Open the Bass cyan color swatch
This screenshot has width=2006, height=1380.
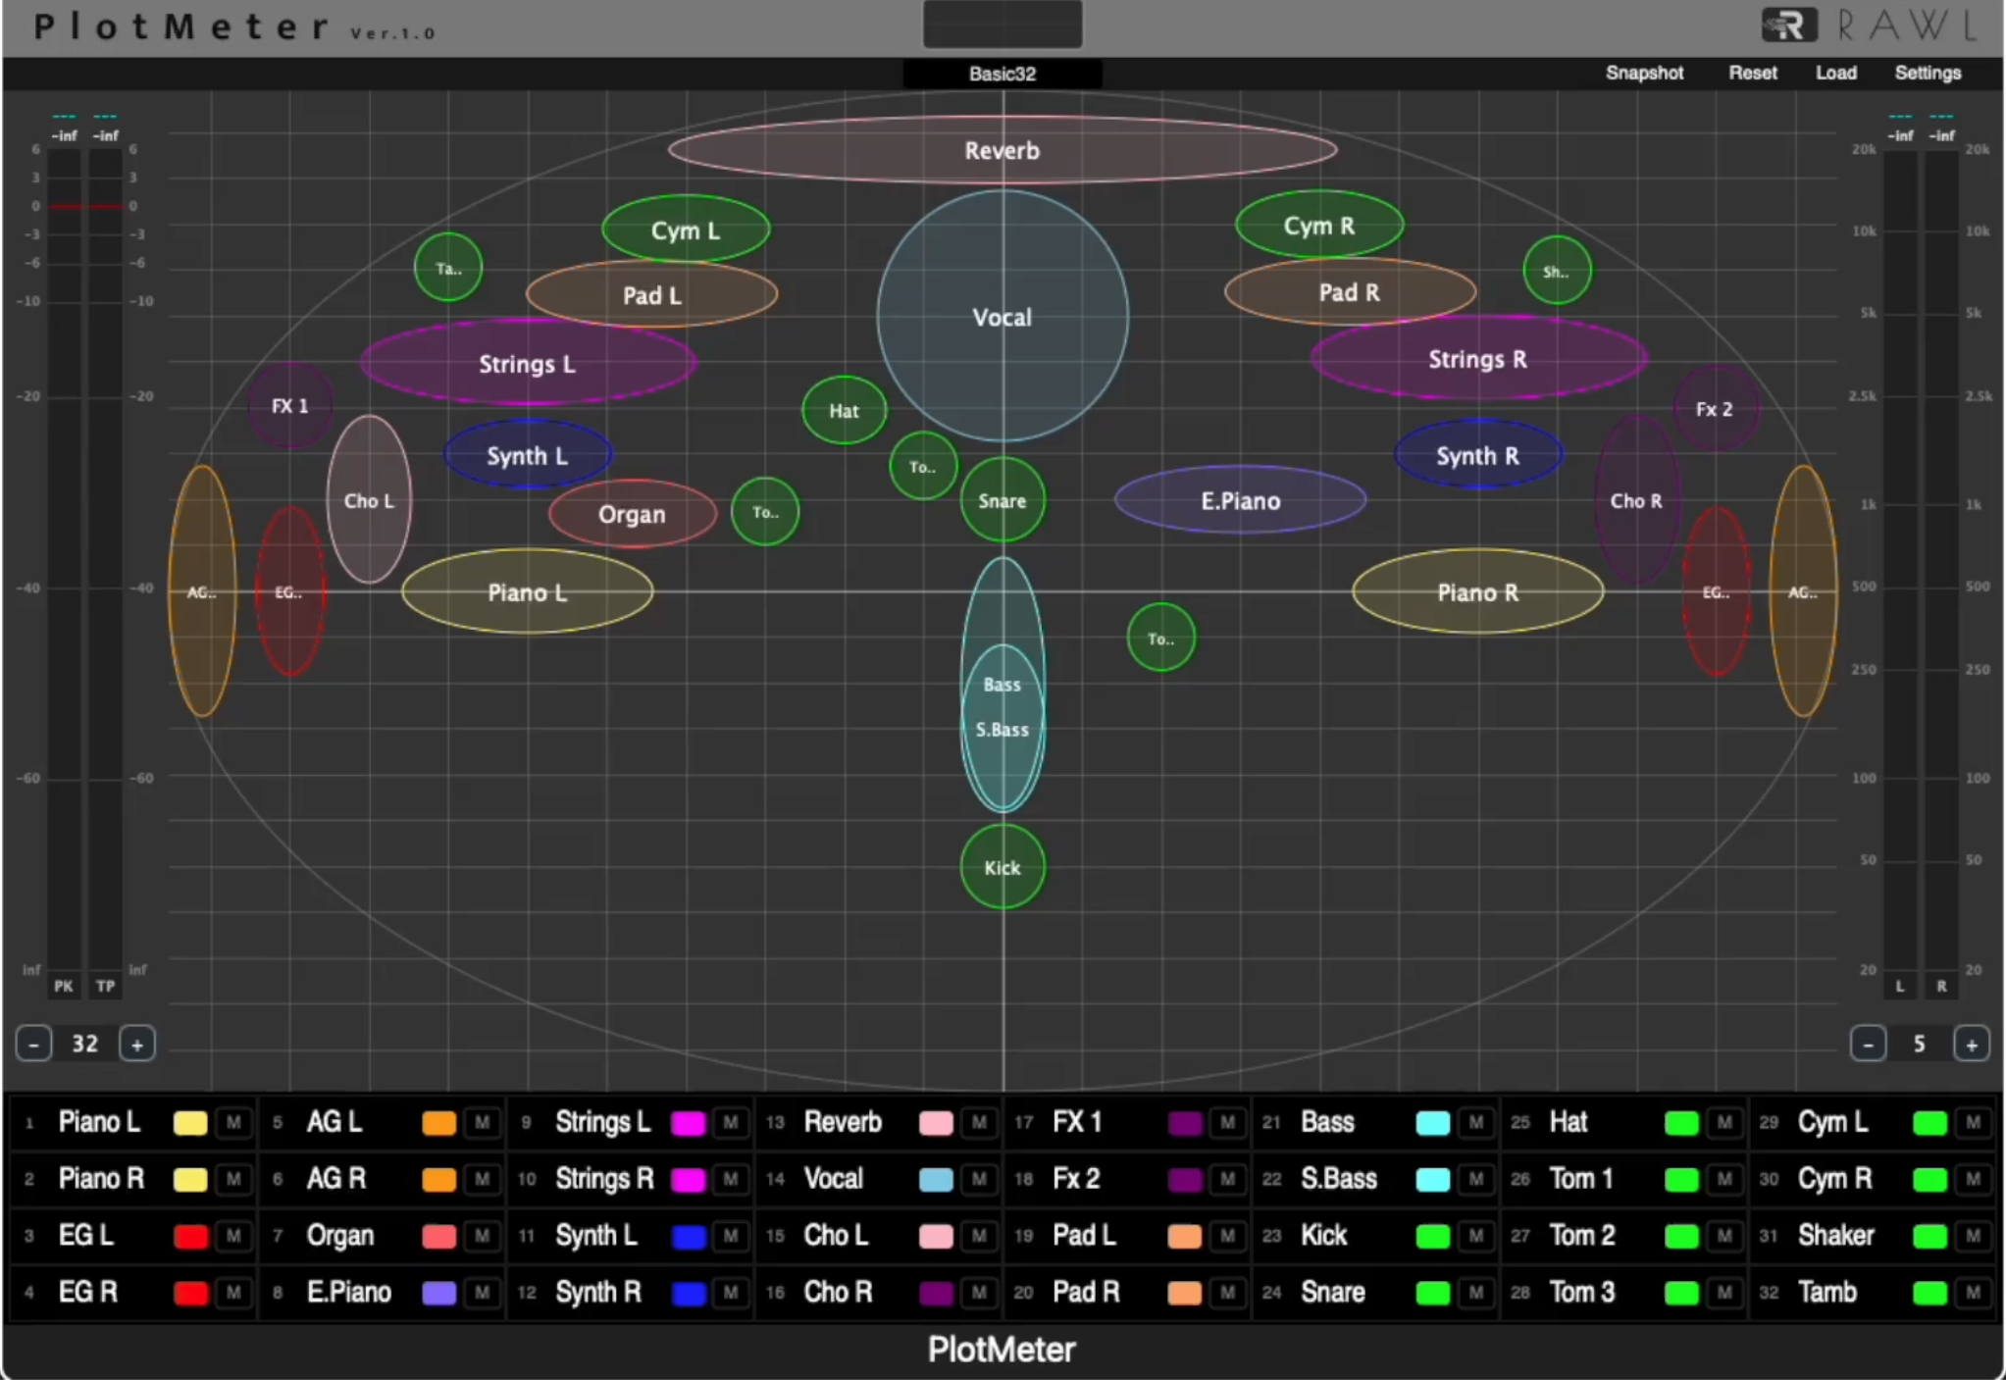pyautogui.click(x=1433, y=1123)
